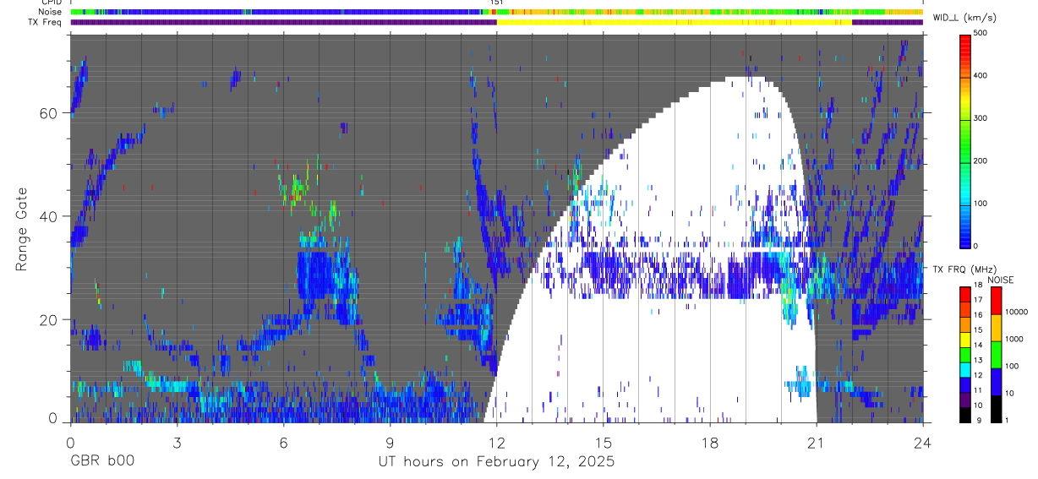This screenshot has width=1038, height=479.
Task: Click the yellow segment of the TX Freq strip
Action: (674, 22)
